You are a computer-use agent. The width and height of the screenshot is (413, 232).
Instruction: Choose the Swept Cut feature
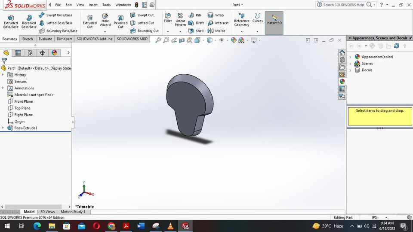pos(142,15)
